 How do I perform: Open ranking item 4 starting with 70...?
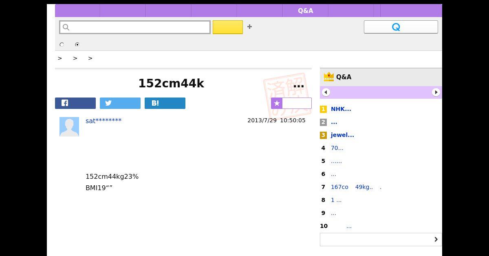point(337,148)
